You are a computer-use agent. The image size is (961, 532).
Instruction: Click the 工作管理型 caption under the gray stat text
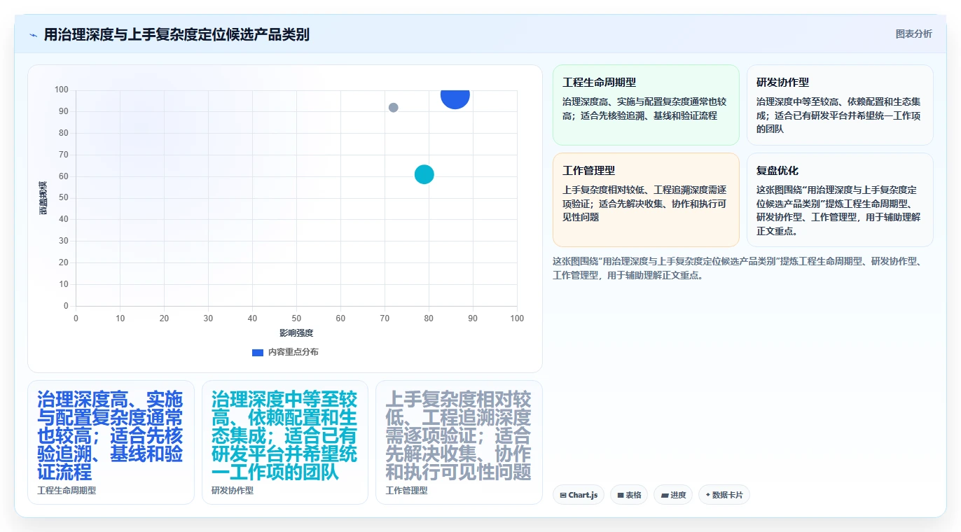tap(406, 491)
